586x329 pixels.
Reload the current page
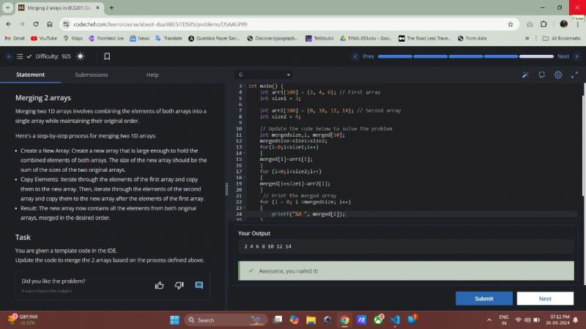point(36,24)
